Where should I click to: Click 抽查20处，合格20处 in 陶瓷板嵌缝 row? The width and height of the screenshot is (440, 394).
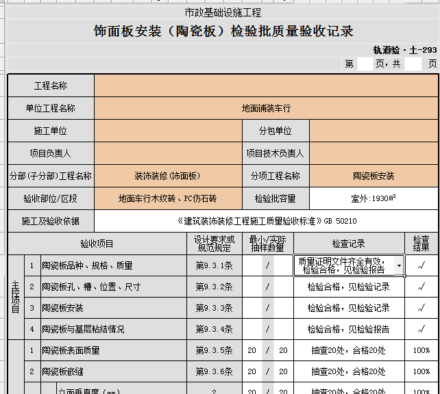pyautogui.click(x=349, y=371)
